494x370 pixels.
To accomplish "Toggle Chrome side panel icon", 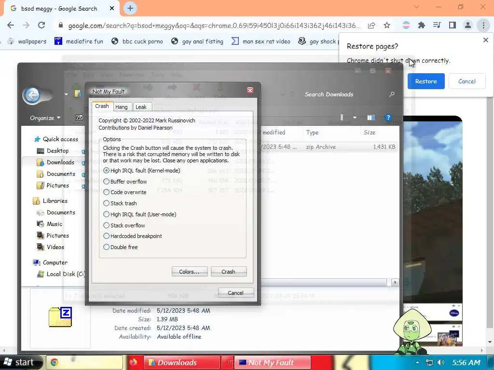I will [x=453, y=25].
